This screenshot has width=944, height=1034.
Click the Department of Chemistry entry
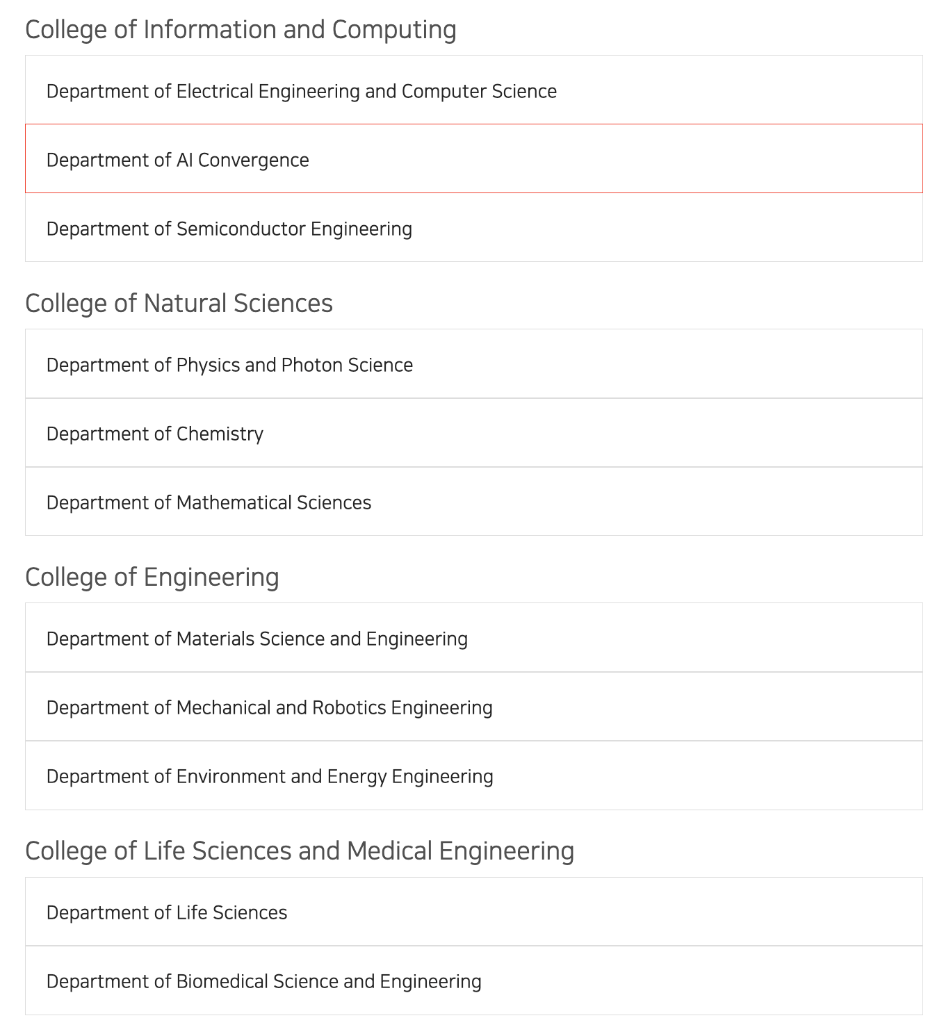[155, 434]
